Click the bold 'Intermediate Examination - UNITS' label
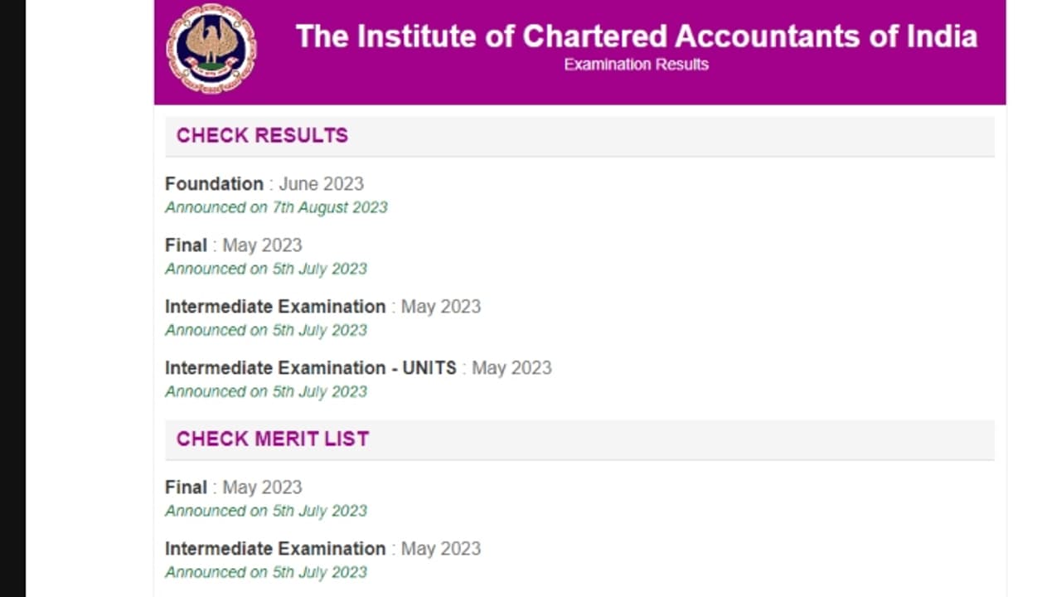Screen dimensions: 1061x597 click(310, 368)
